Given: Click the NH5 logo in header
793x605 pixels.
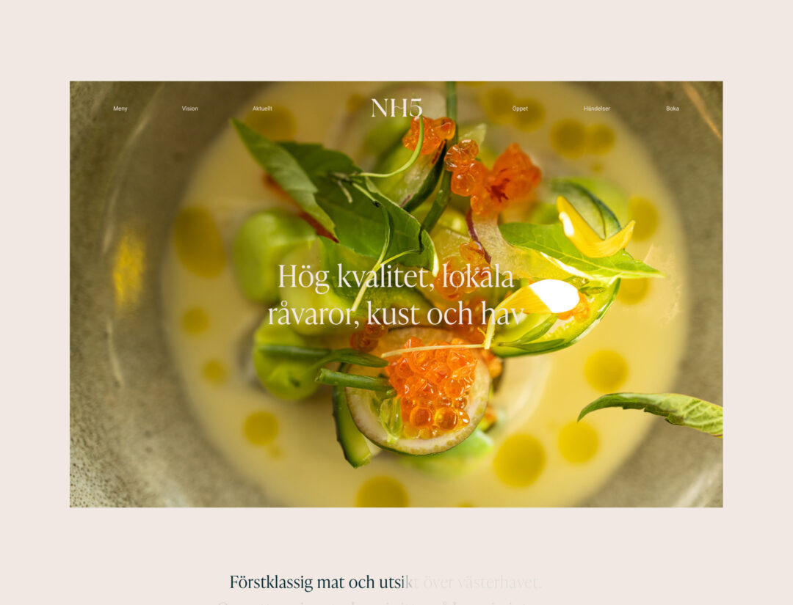Looking at the screenshot, I should (x=396, y=108).
